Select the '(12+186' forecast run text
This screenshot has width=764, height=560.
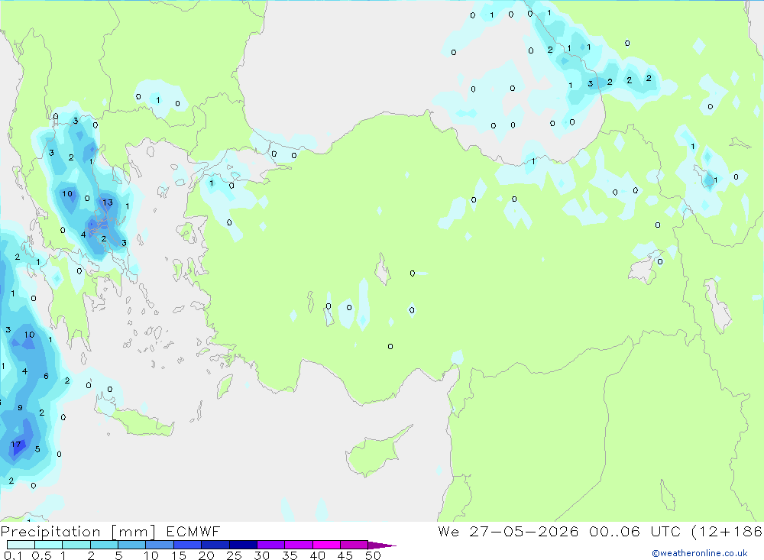[x=727, y=531]
